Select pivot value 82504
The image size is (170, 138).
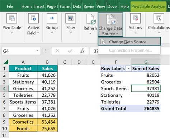click(146, 82)
